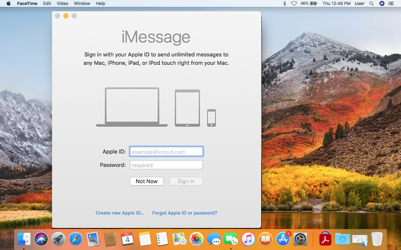
Task: Open Launchpad rocket icon in dock
Action: 58,239
